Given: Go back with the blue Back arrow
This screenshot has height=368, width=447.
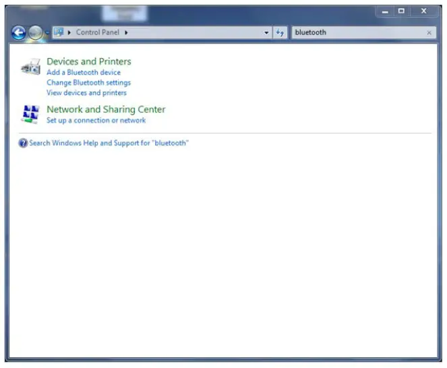Looking at the screenshot, I should 18,33.
